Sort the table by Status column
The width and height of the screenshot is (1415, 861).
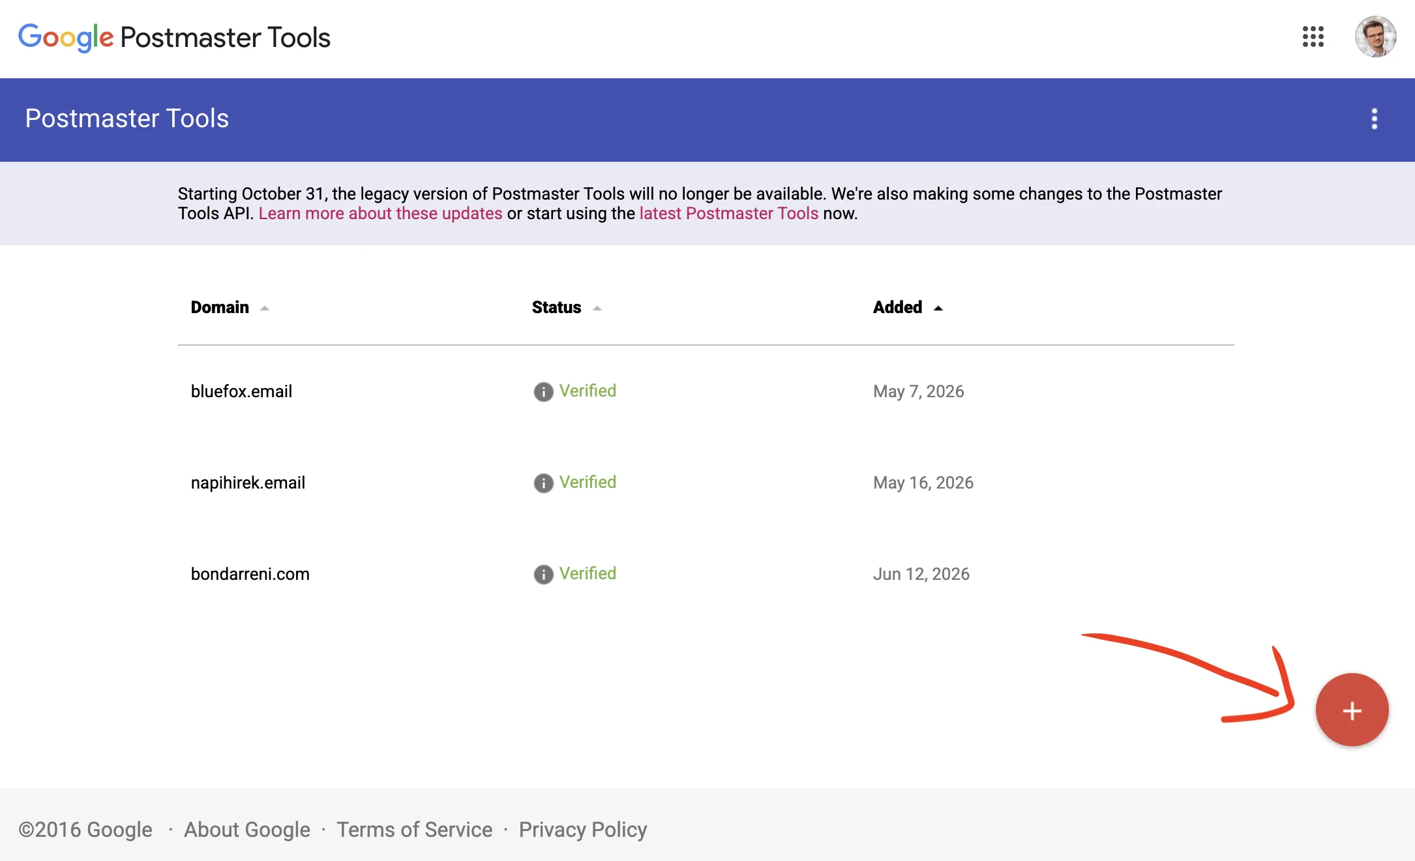[567, 307]
